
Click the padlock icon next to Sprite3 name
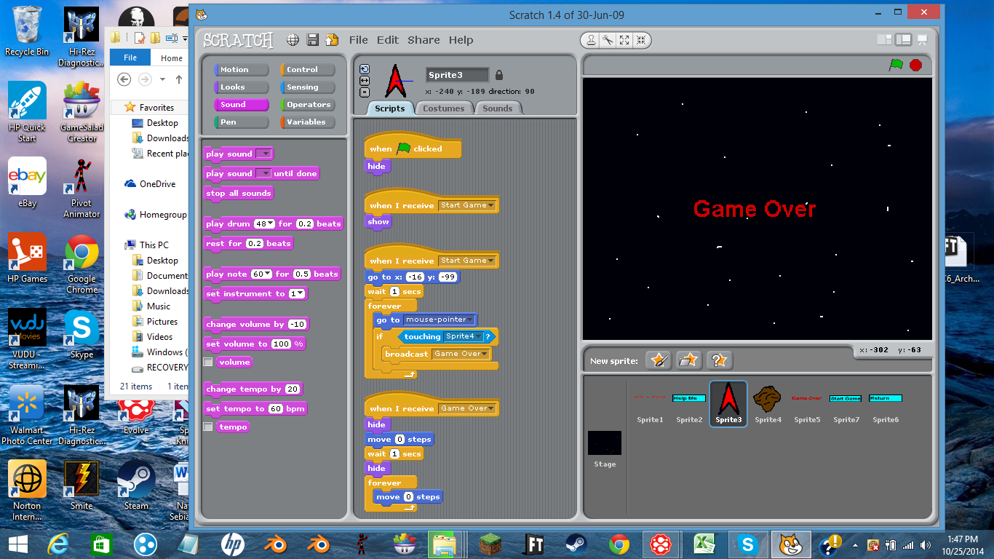click(498, 75)
